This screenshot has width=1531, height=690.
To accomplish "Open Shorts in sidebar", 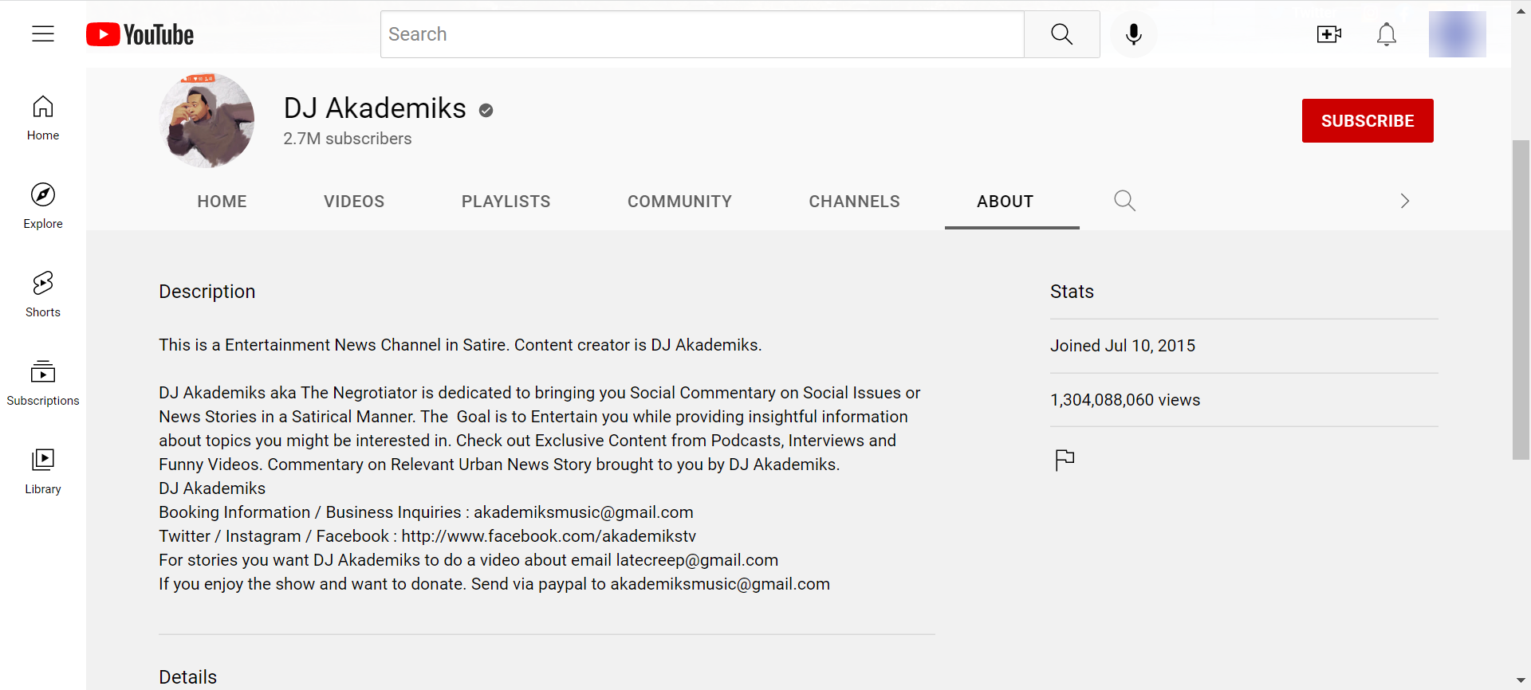I will click(x=43, y=295).
